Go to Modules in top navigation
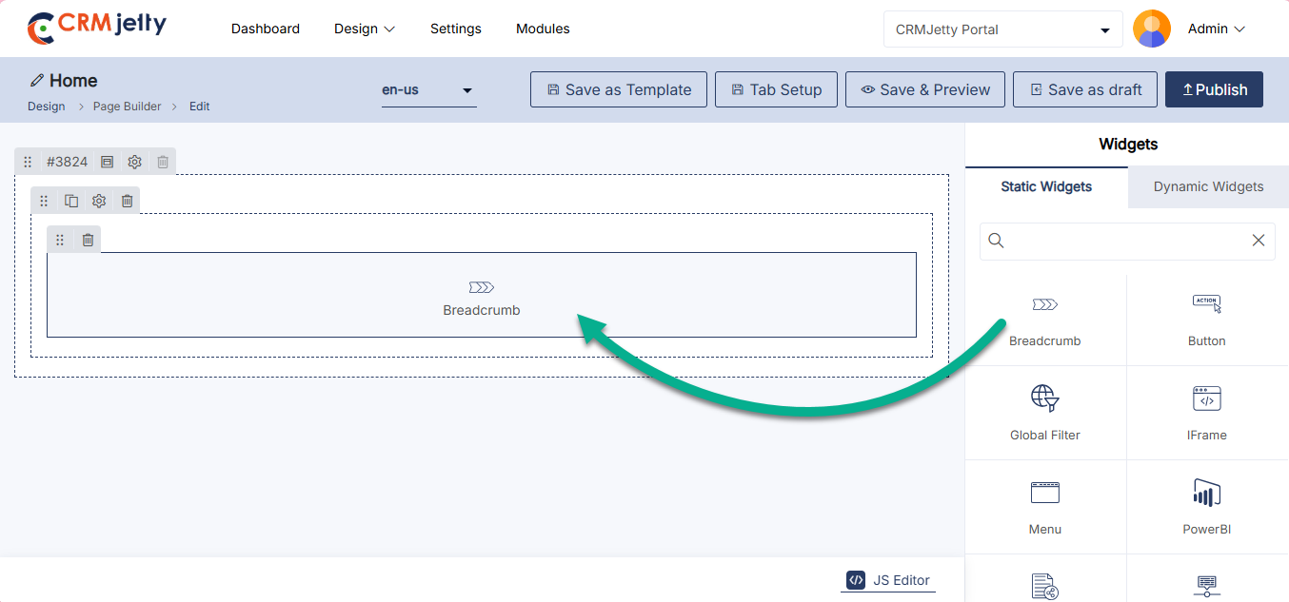 543,29
